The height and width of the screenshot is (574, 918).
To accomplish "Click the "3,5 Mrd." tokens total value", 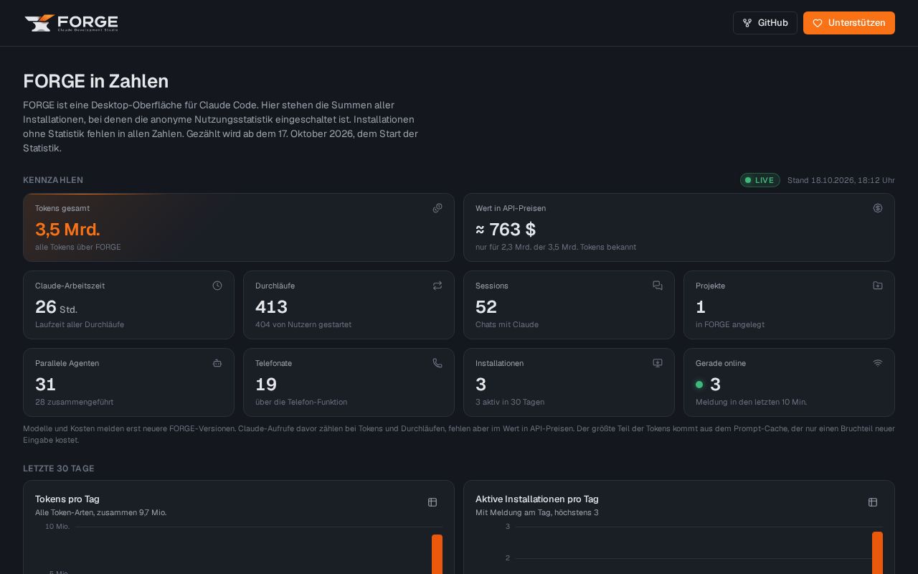I will [67, 230].
